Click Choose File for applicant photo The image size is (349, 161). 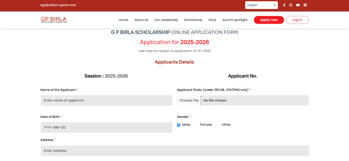[189, 100]
